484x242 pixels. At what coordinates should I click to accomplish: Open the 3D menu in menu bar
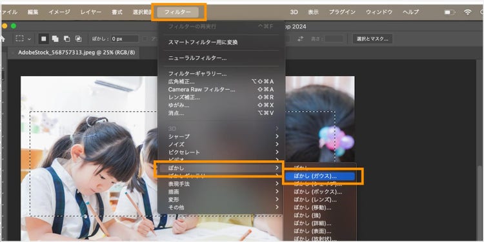coord(294,12)
